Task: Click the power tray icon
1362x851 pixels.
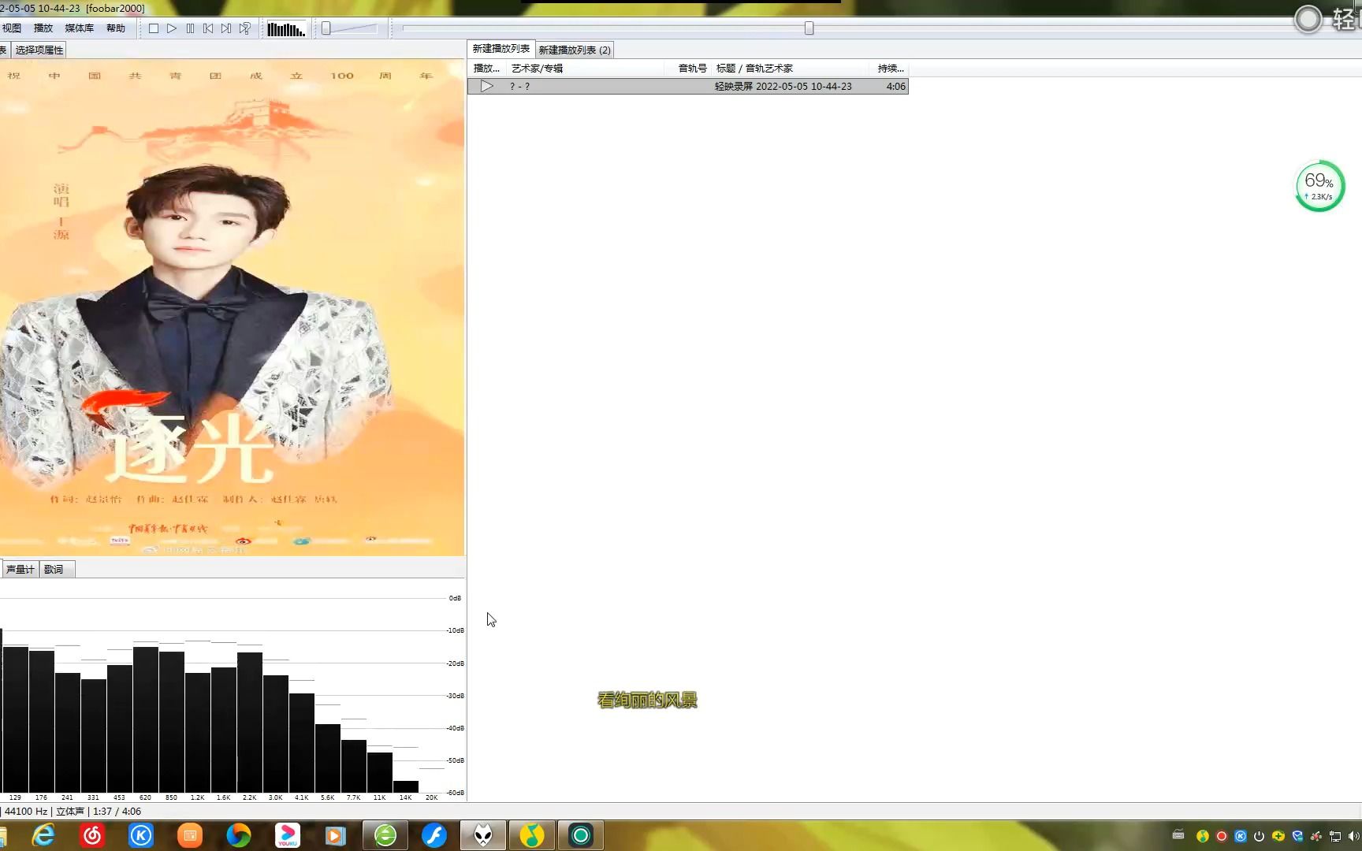Action: 1260,837
